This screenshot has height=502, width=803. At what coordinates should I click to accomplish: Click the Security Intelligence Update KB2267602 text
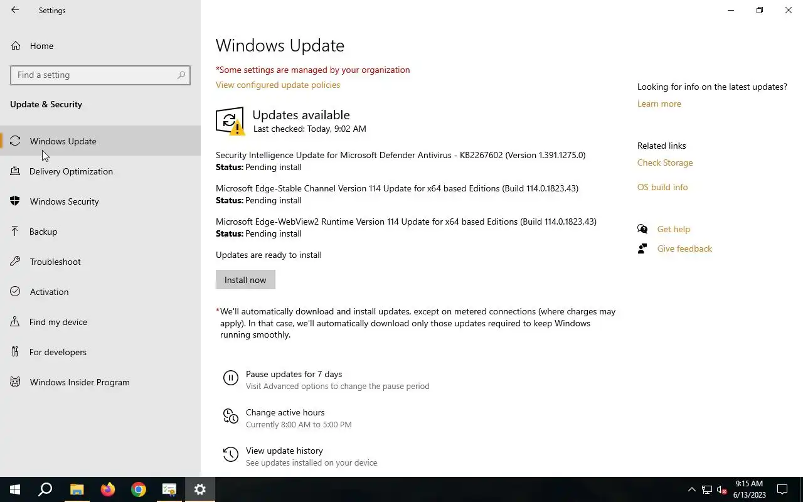pos(400,155)
